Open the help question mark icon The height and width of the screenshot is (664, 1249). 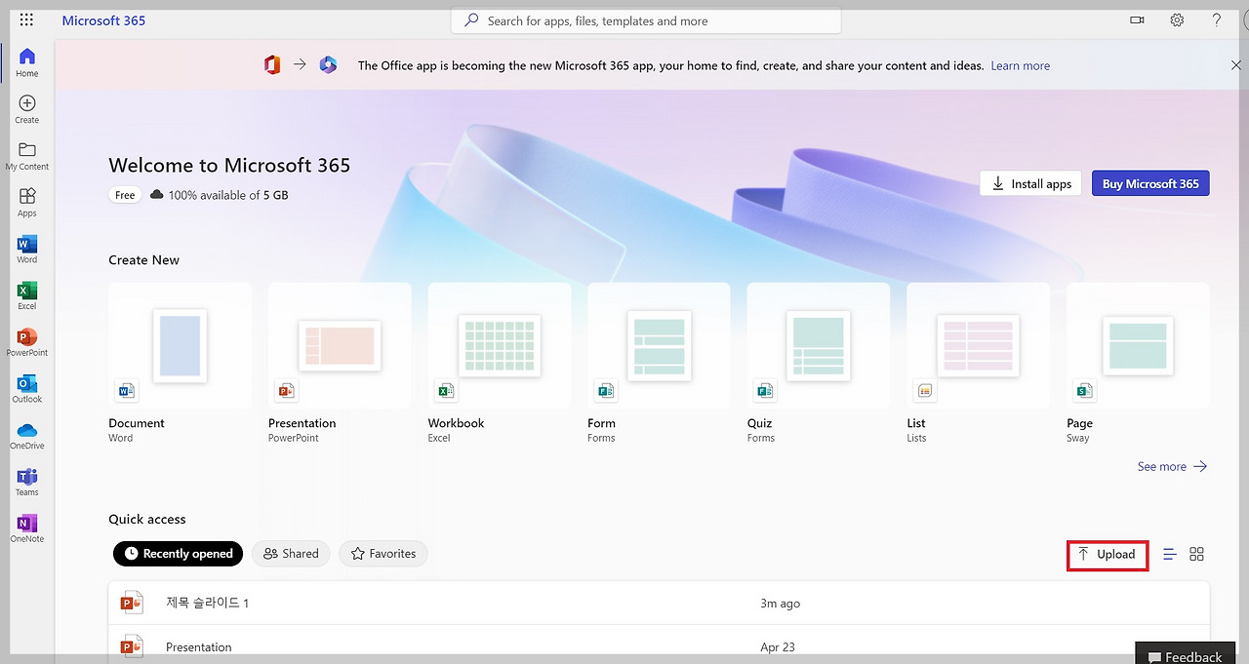(x=1216, y=20)
